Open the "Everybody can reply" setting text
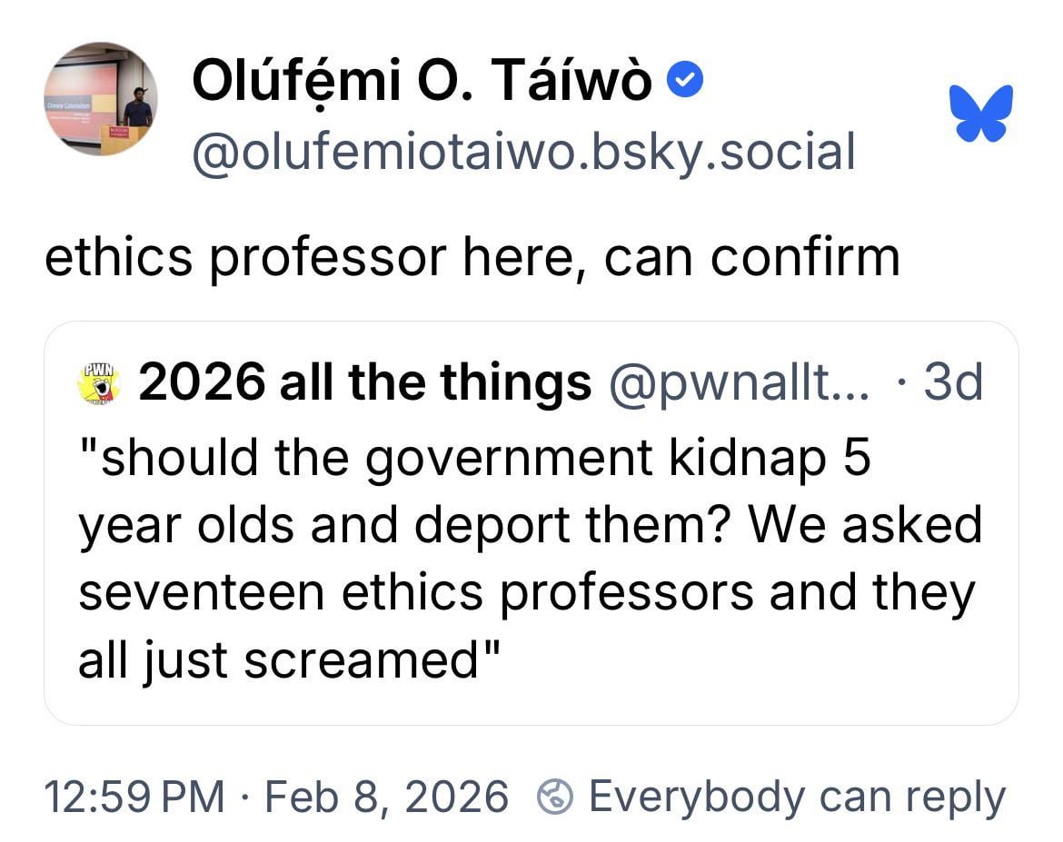Image resolution: width=1063 pixels, height=842 pixels. (797, 797)
